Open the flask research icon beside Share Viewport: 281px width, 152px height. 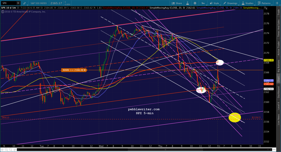(188, 3)
